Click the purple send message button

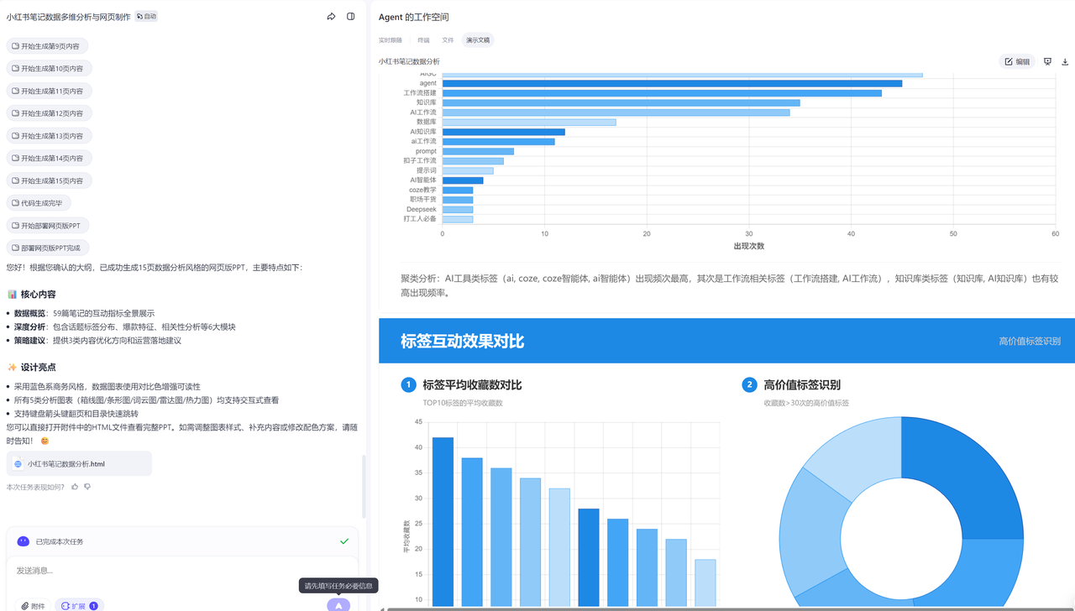tap(338, 605)
